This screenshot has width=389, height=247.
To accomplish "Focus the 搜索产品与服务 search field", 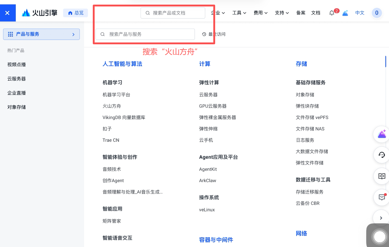I will click(145, 34).
